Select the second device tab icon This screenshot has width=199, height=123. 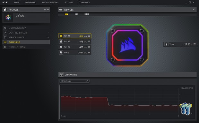(76, 14)
